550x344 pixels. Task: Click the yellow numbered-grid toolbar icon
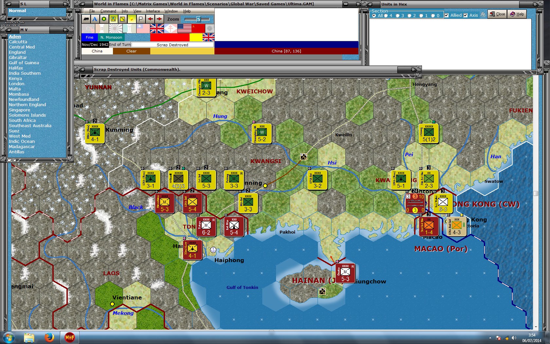click(x=122, y=19)
